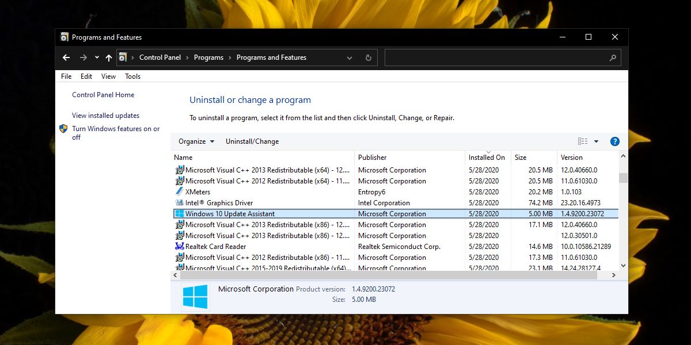Open the view options dropdown arrow
This screenshot has height=345, width=691.
click(596, 141)
